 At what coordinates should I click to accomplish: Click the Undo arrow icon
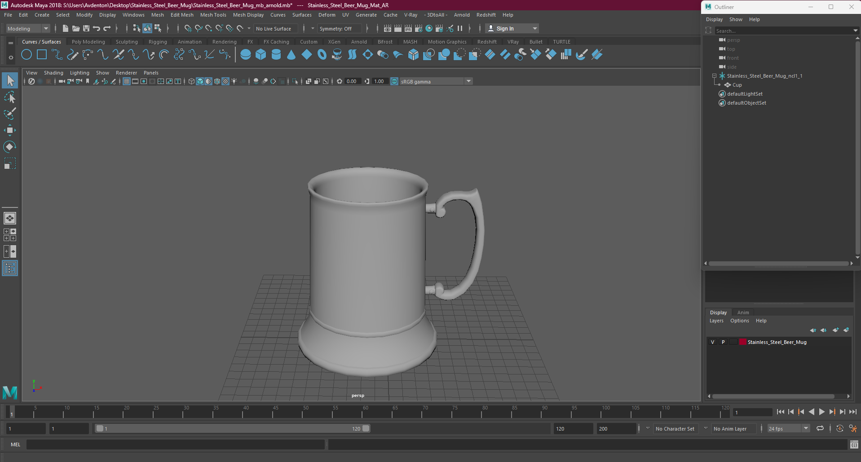click(97, 28)
